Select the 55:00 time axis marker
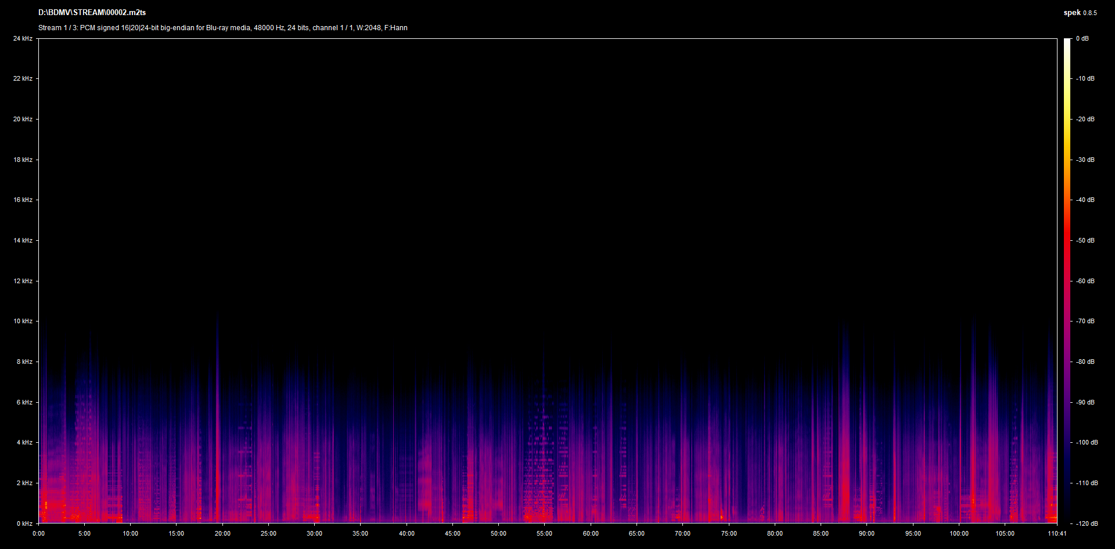1115x549 pixels. tap(544, 533)
